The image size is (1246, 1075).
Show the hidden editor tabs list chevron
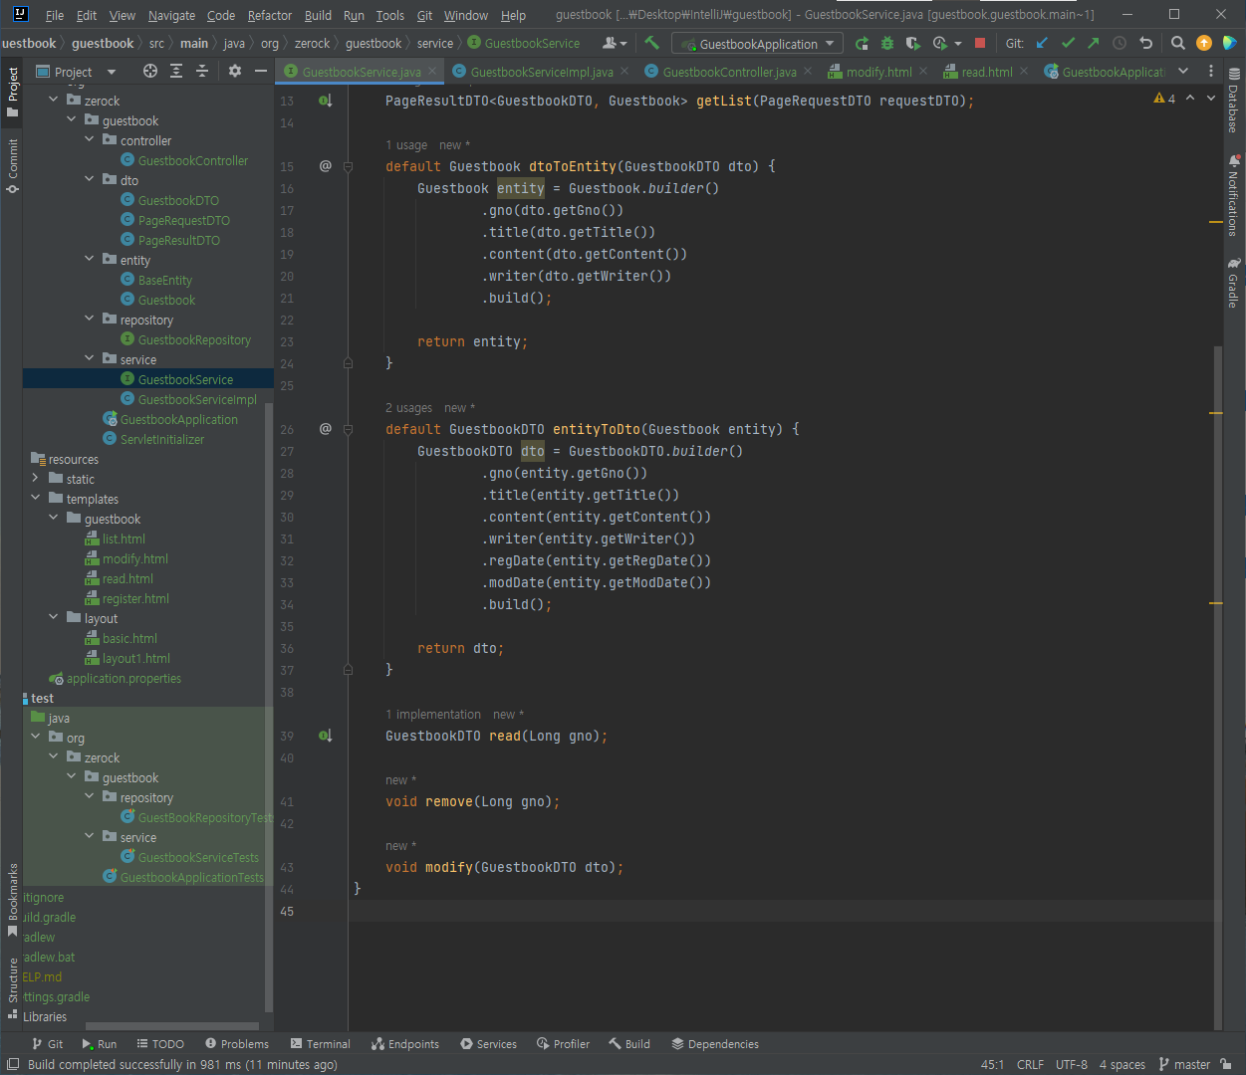tap(1183, 71)
